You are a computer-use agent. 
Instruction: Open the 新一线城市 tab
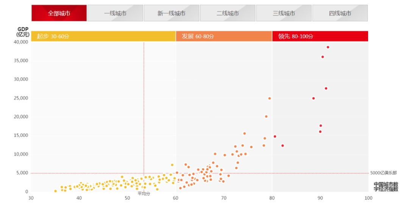click(x=171, y=13)
